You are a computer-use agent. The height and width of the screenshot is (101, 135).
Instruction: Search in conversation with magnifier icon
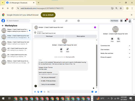click(x=119, y=39)
